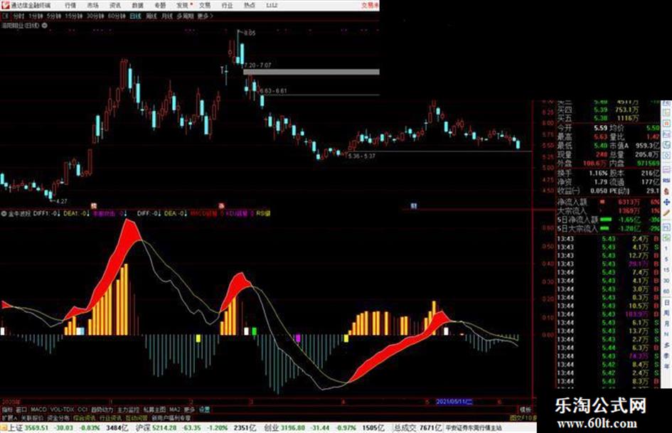Open the 多周期 view

click(x=185, y=16)
